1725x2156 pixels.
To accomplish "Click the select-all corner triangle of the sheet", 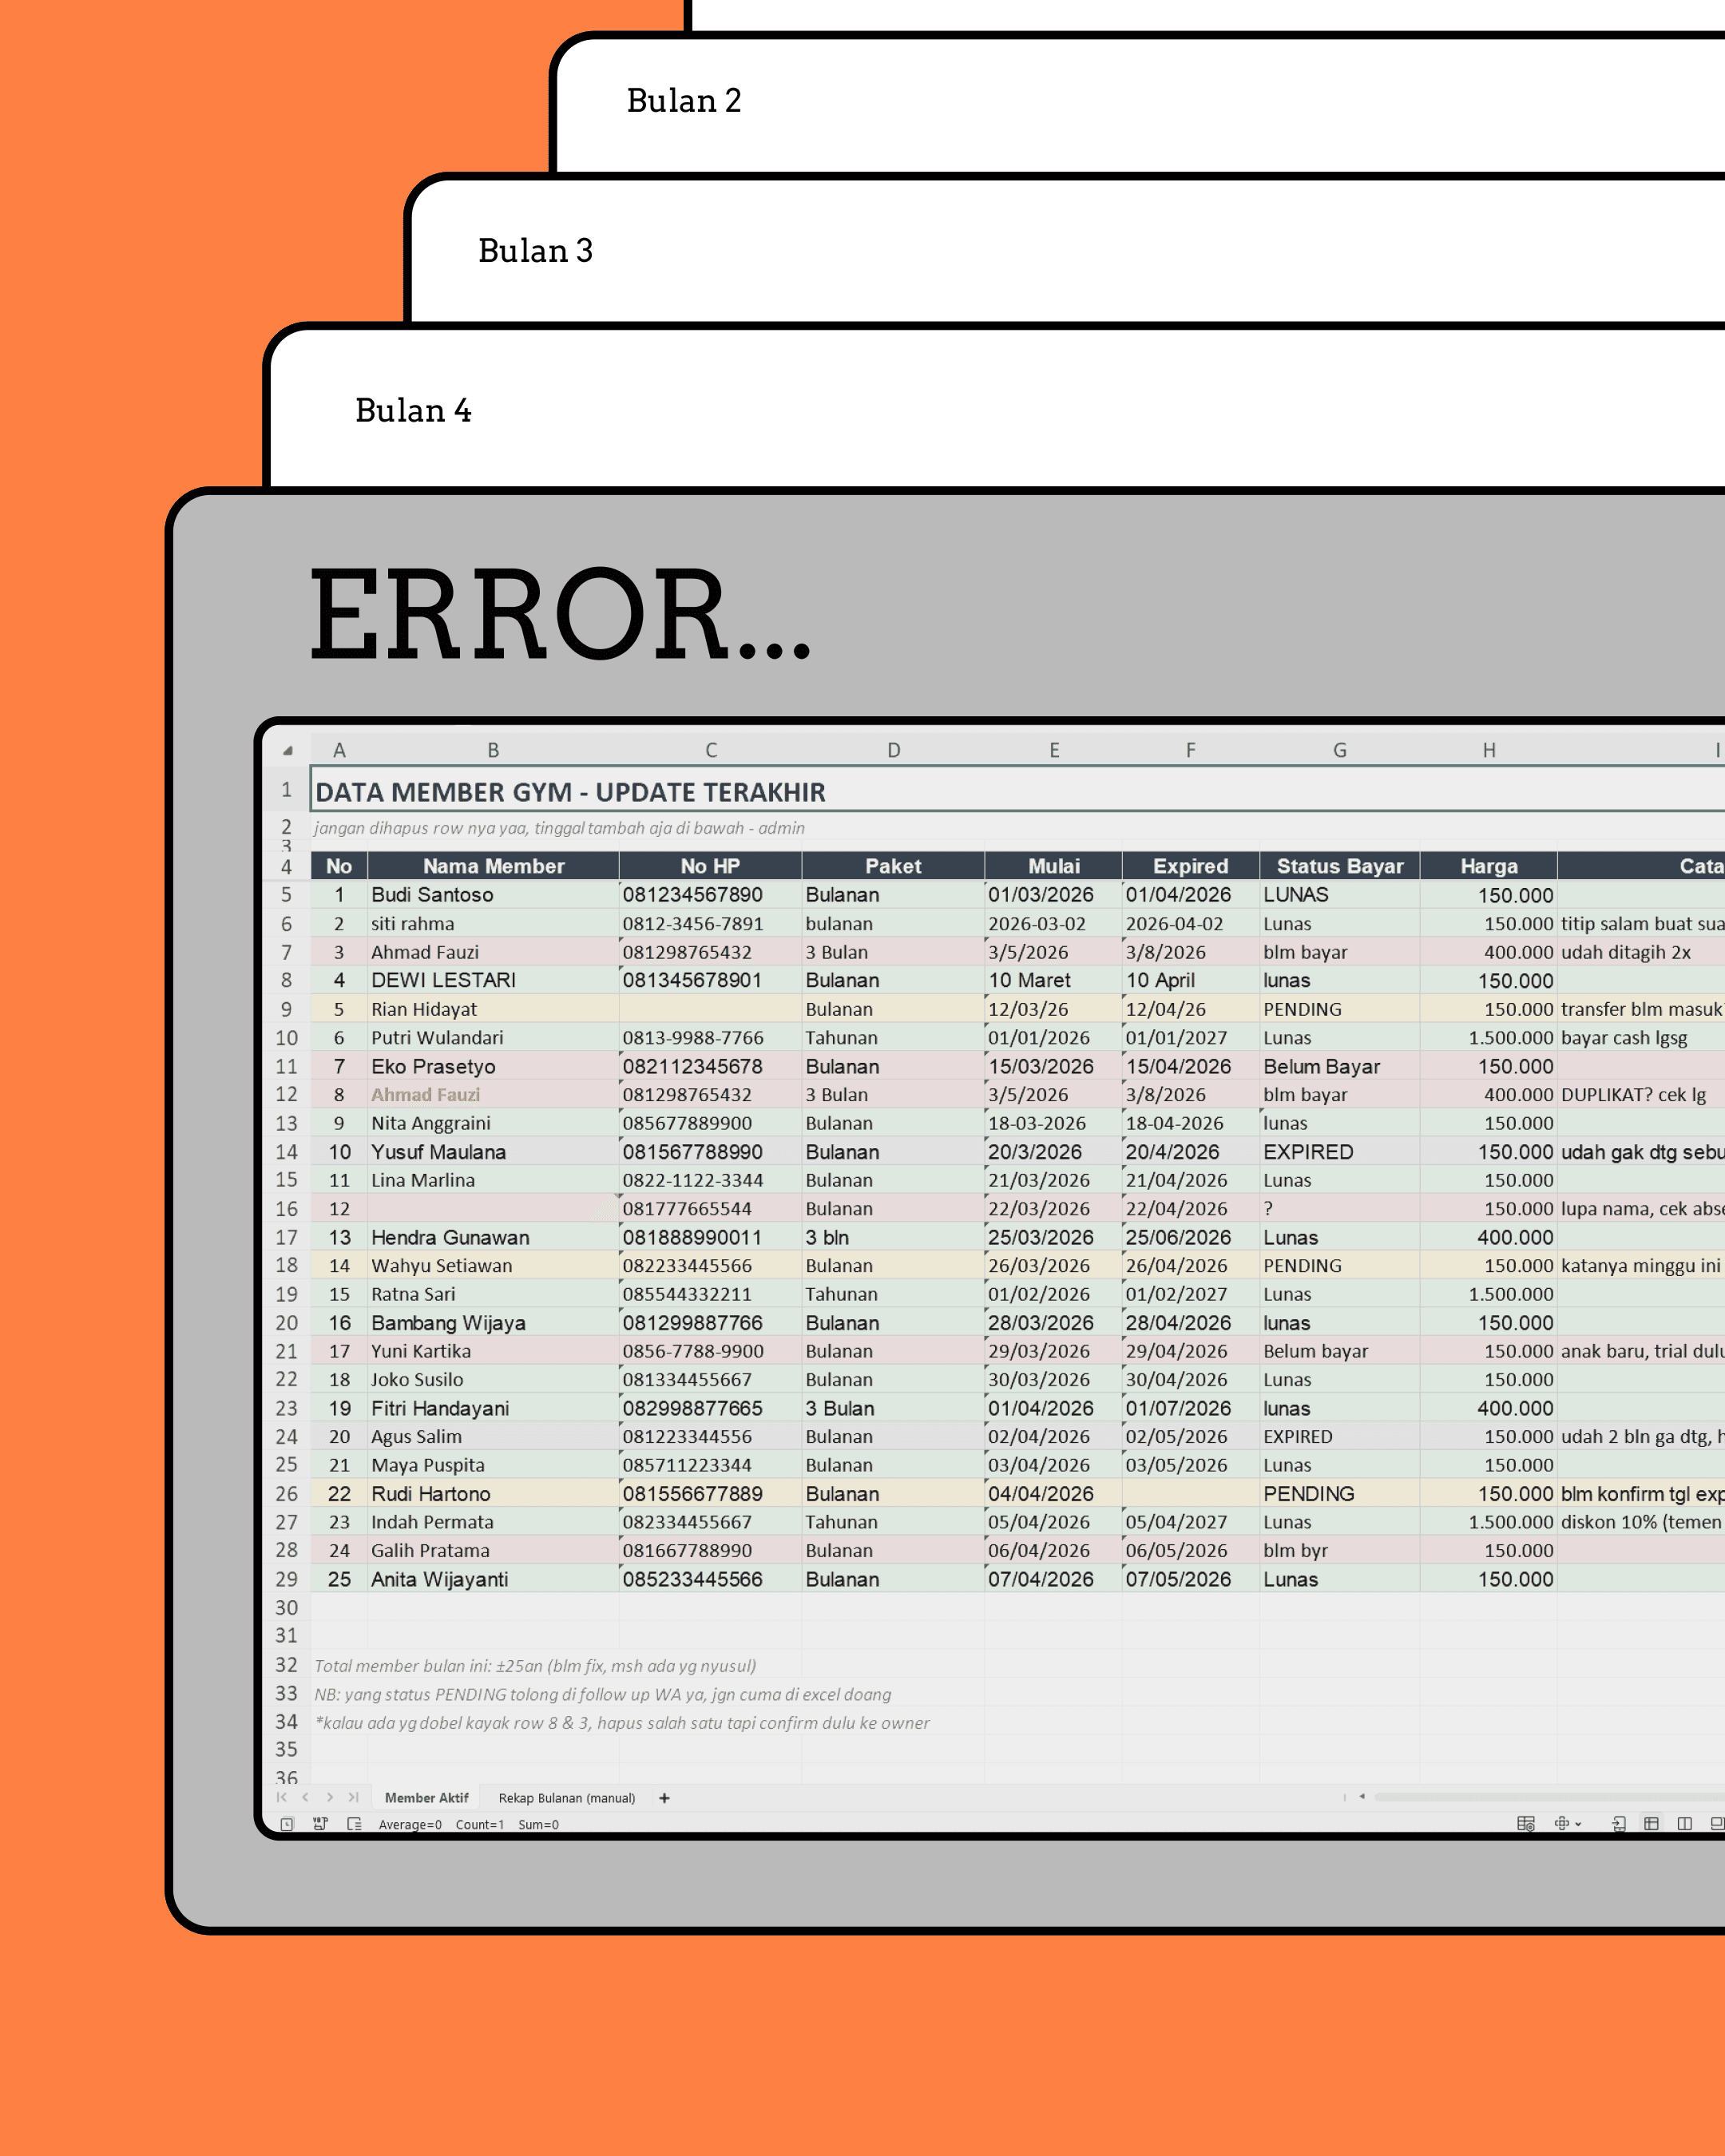I will click(287, 750).
